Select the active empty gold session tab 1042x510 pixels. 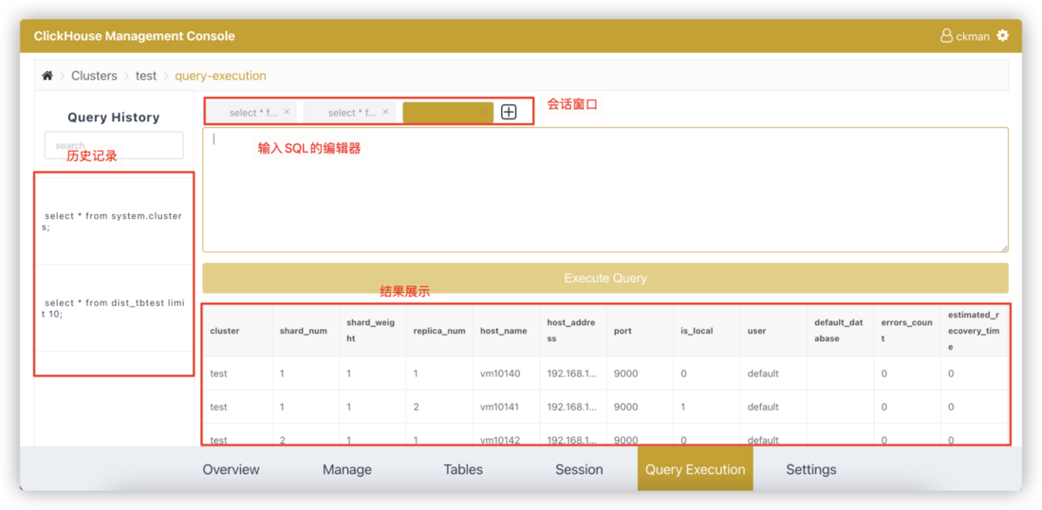click(448, 112)
